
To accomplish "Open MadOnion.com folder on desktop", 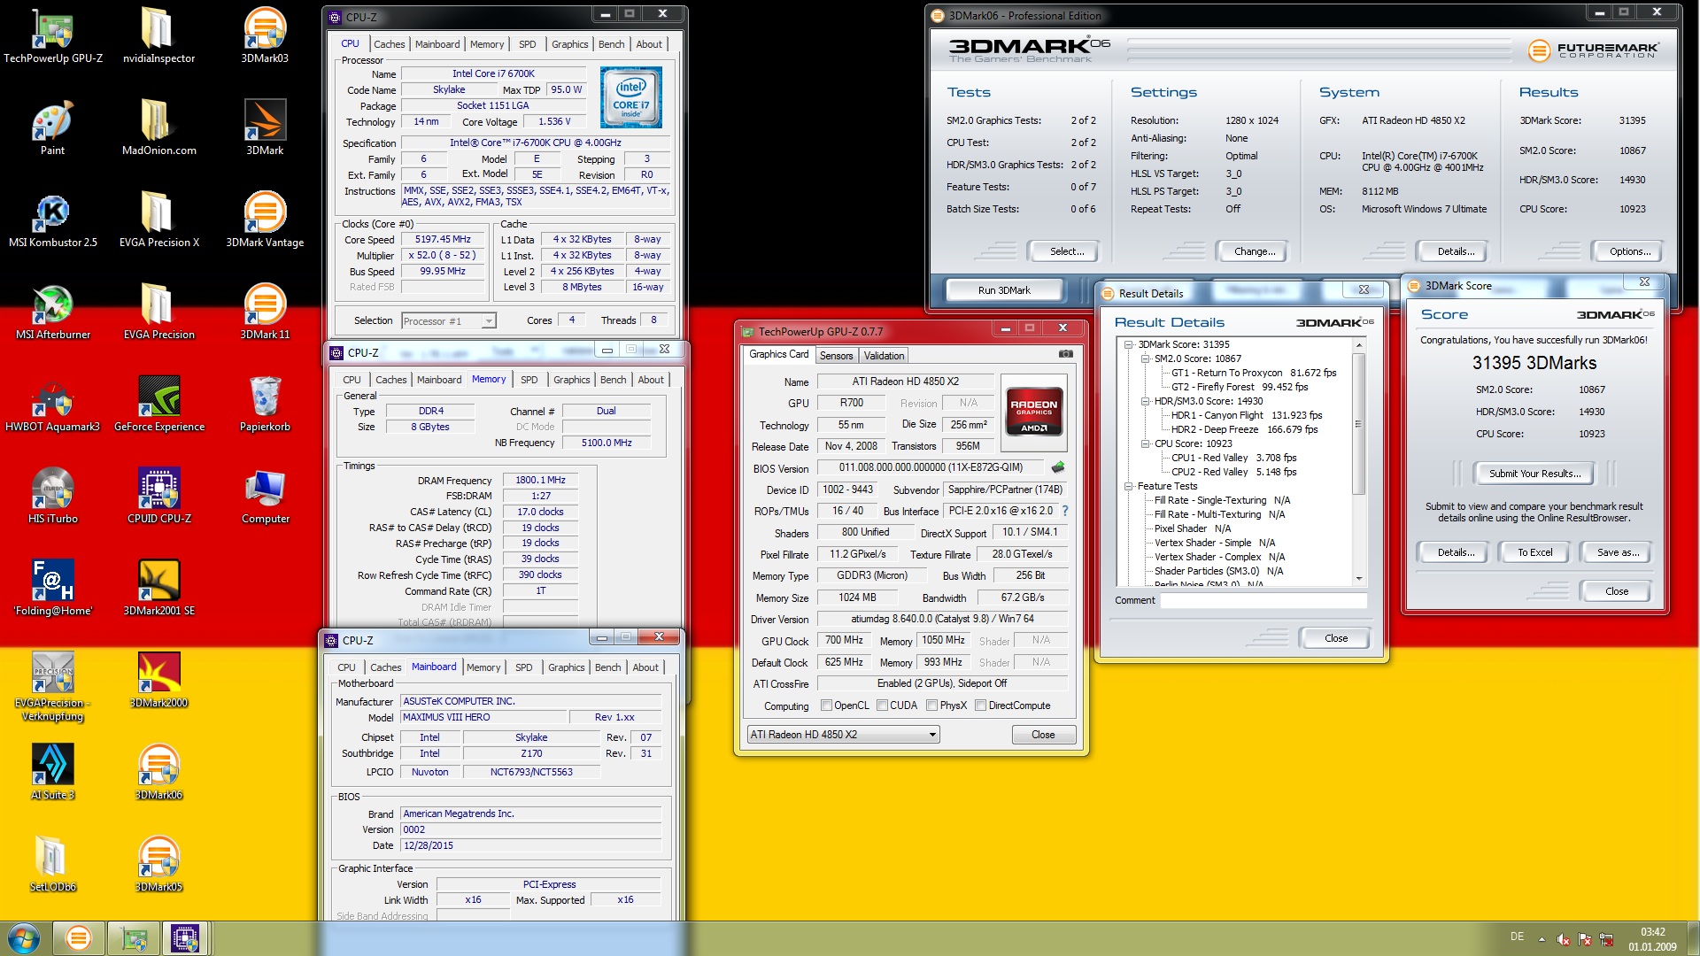I will tap(158, 128).
